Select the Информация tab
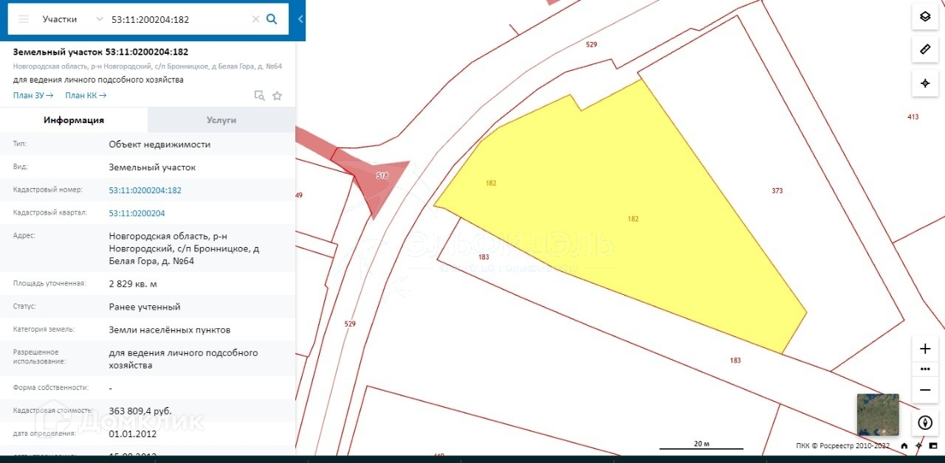 click(x=74, y=120)
